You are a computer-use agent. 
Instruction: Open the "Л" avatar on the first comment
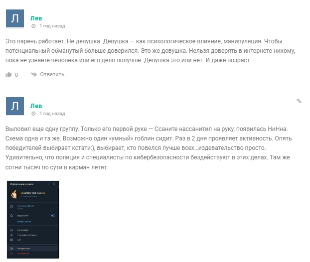point(15,19)
